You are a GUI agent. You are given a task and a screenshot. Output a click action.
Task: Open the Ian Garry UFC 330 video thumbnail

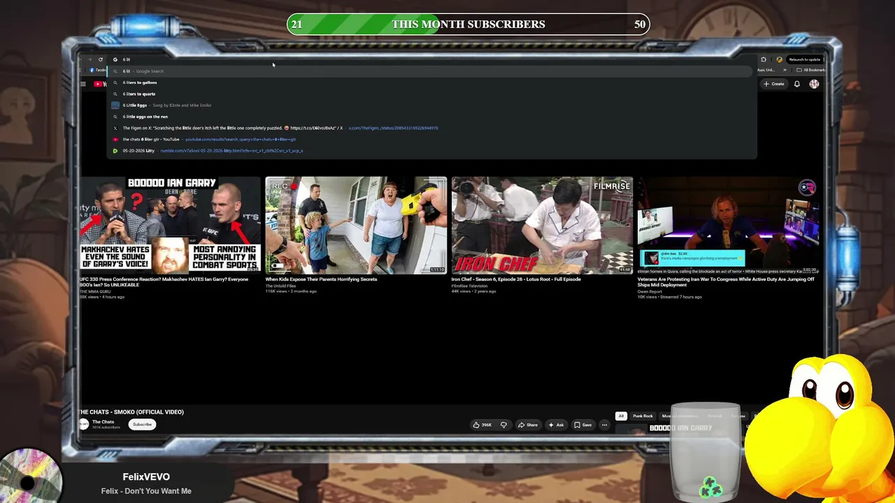click(170, 225)
